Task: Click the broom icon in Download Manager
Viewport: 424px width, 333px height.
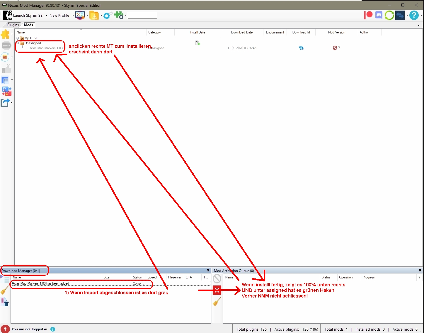Action: [x=4, y=290]
